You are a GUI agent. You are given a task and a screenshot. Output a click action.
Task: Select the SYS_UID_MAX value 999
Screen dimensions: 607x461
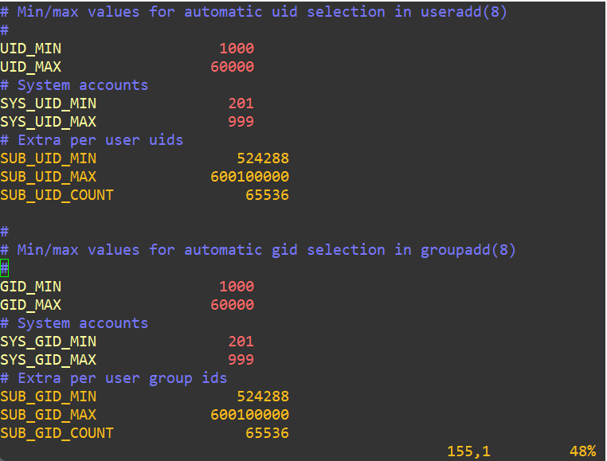[x=241, y=122]
